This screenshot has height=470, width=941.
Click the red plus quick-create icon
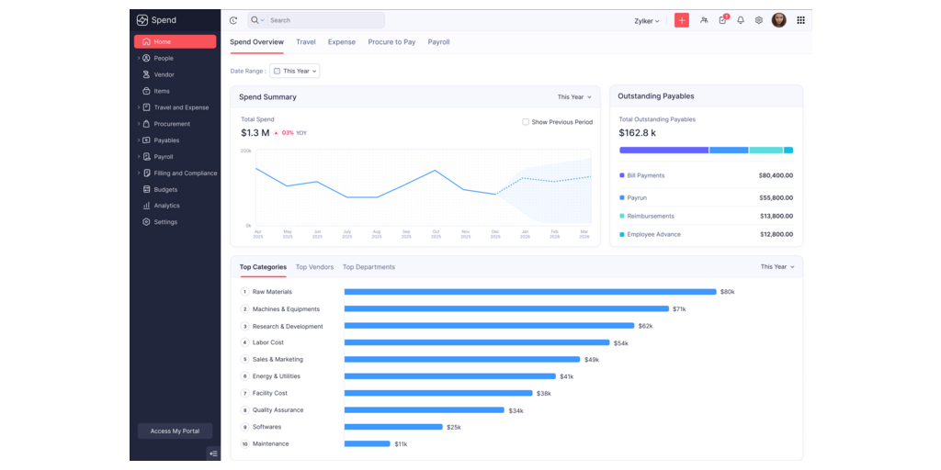pyautogui.click(x=681, y=20)
